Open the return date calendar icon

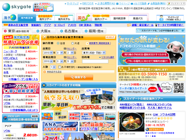click(65, 57)
